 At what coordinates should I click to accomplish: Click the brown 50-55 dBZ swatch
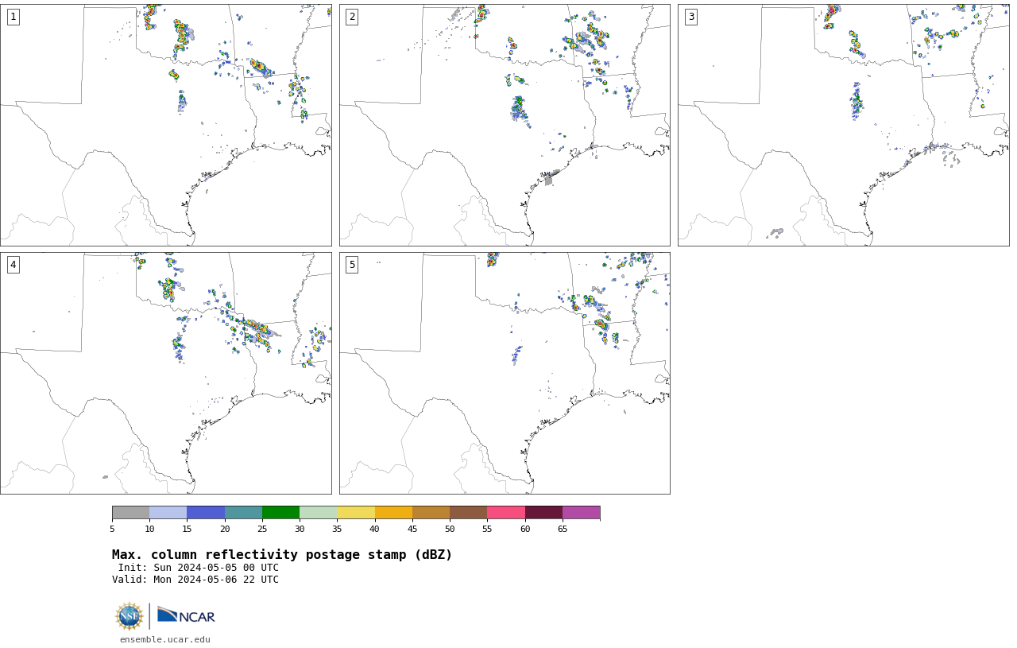469,512
